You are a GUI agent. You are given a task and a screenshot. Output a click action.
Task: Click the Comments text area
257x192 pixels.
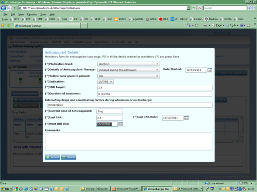coord(128,141)
